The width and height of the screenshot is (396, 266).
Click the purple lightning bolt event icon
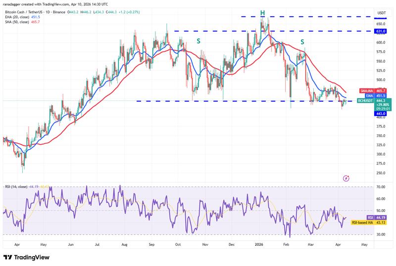click(346, 178)
